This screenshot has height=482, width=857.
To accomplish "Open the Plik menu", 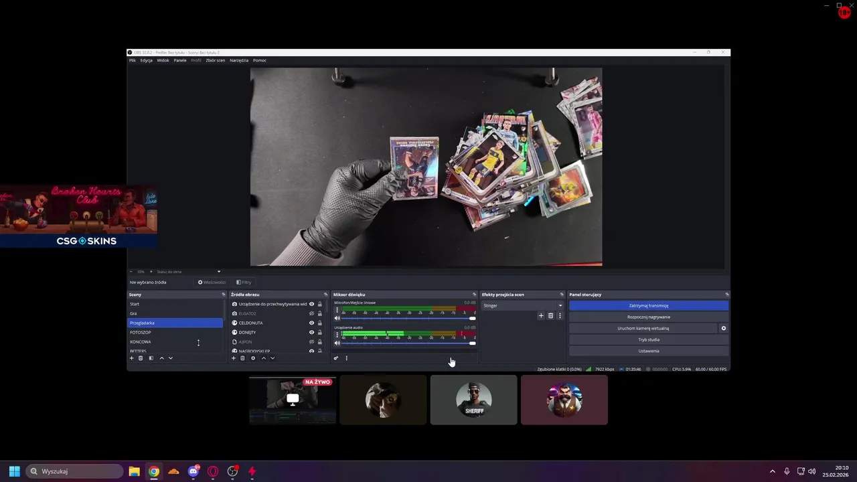I will click(x=133, y=60).
